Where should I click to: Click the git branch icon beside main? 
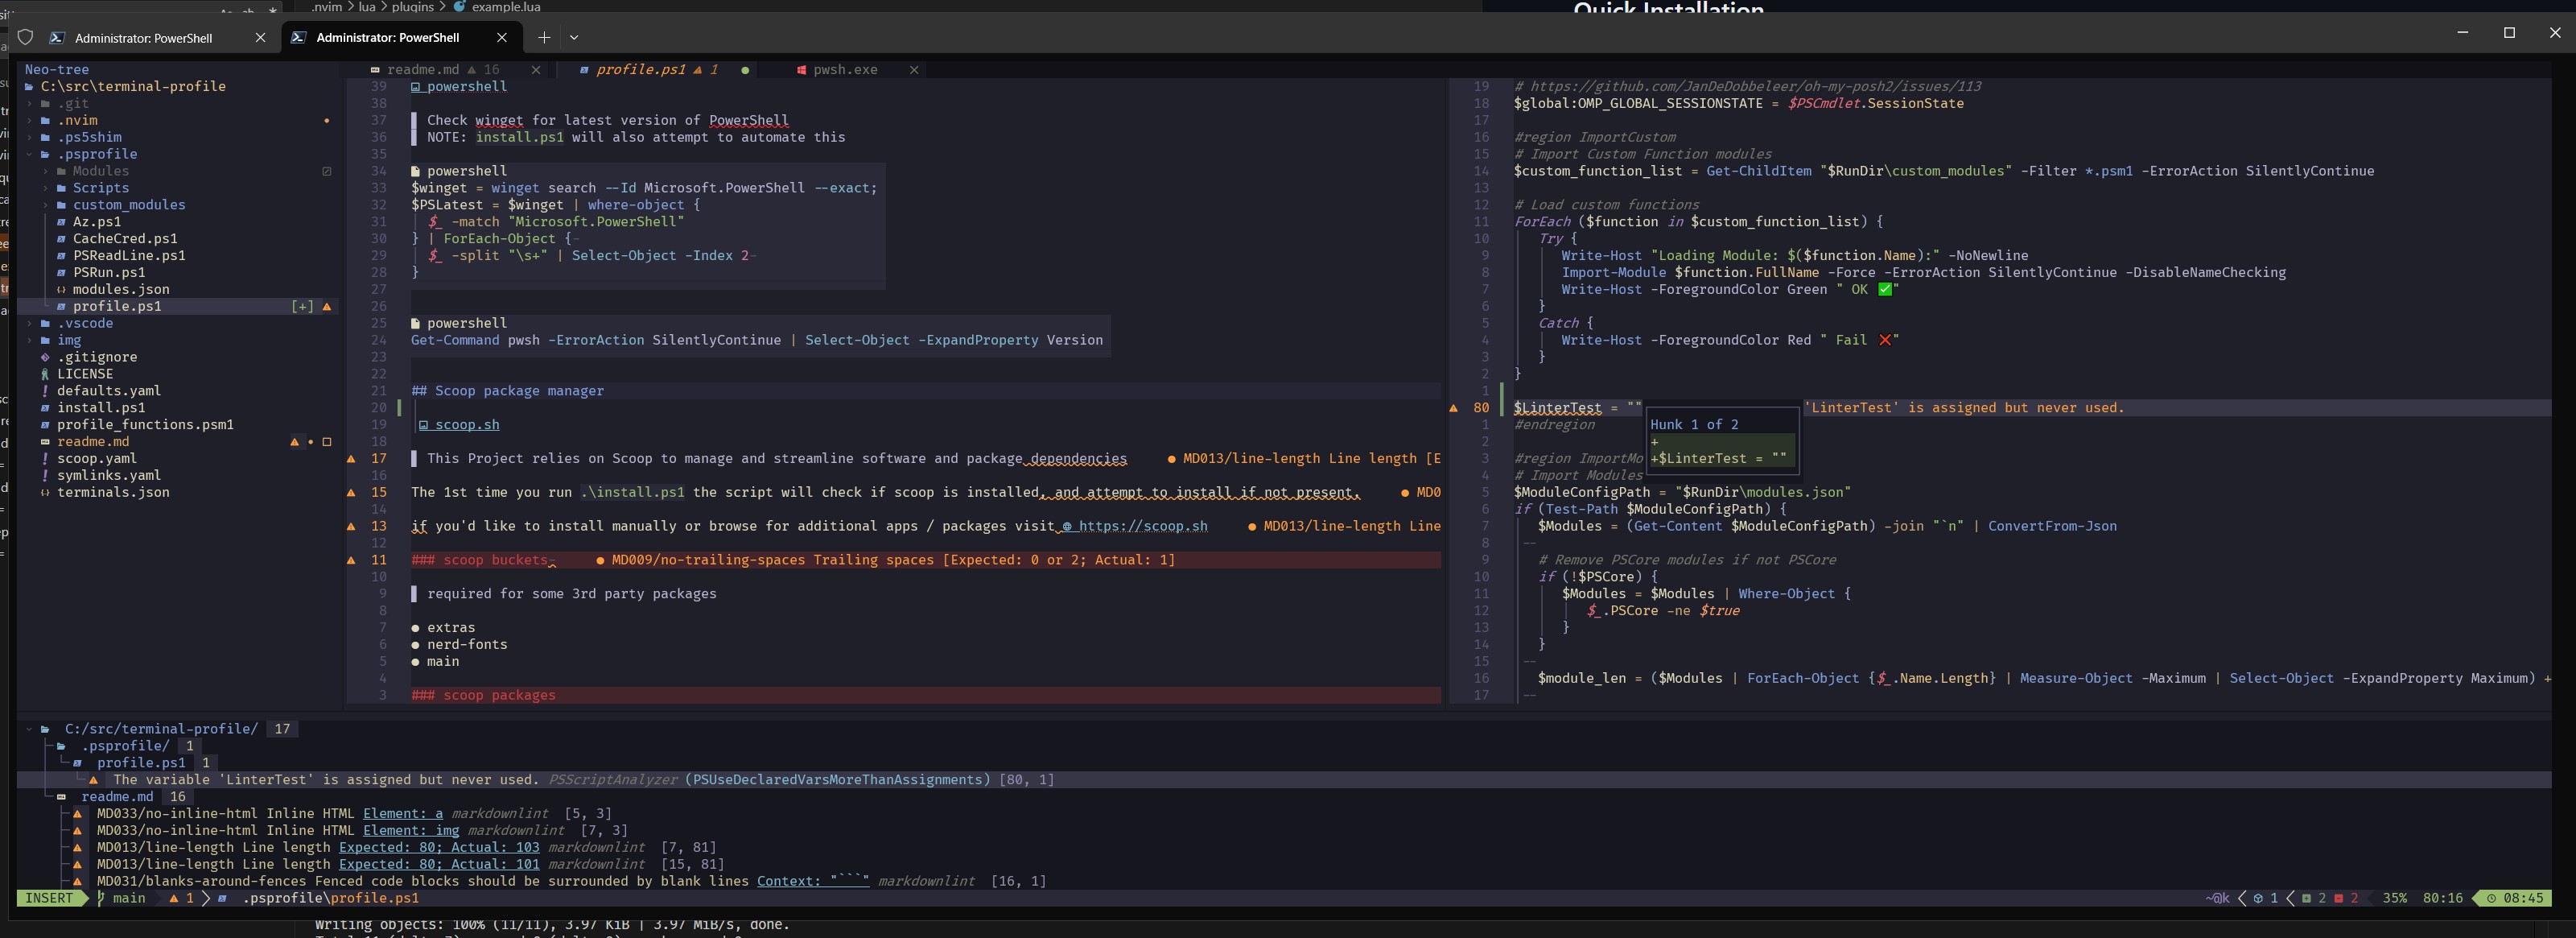coord(101,898)
